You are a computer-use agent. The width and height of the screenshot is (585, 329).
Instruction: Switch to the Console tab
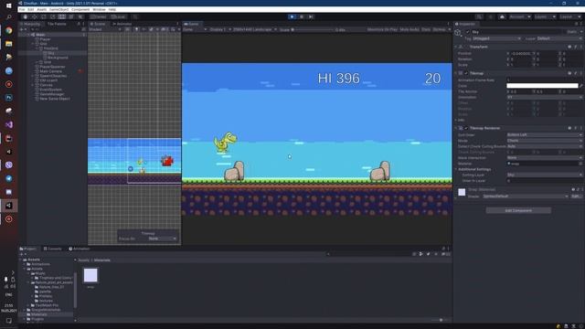pyautogui.click(x=53, y=249)
